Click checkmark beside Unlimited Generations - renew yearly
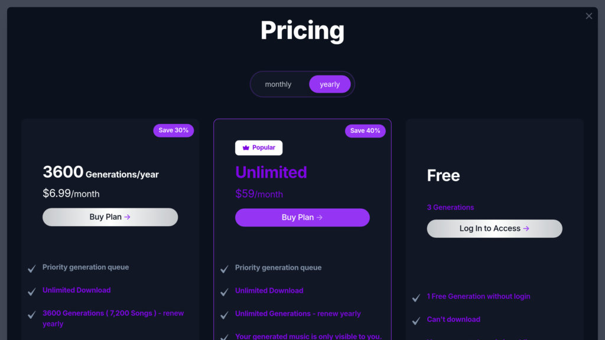Image resolution: width=605 pixels, height=340 pixels. pos(225,315)
